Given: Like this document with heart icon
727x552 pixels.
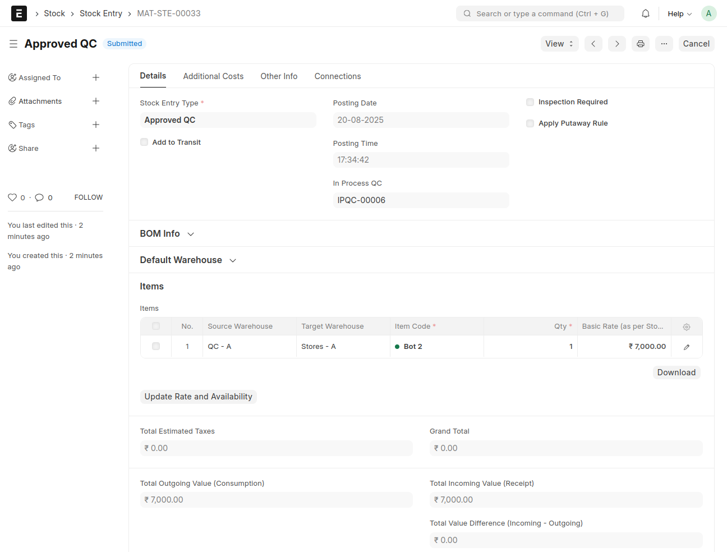Looking at the screenshot, I should [12, 197].
